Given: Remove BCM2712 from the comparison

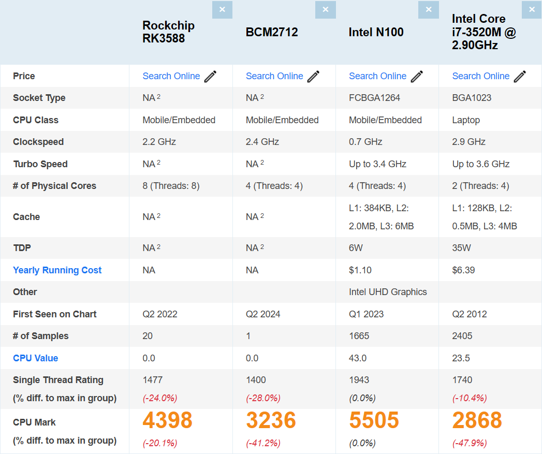Looking at the screenshot, I should (325, 10).
